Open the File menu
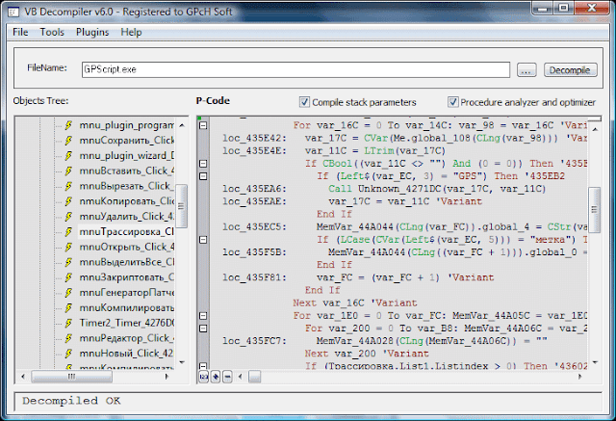This screenshot has width=616, height=421. [x=20, y=32]
